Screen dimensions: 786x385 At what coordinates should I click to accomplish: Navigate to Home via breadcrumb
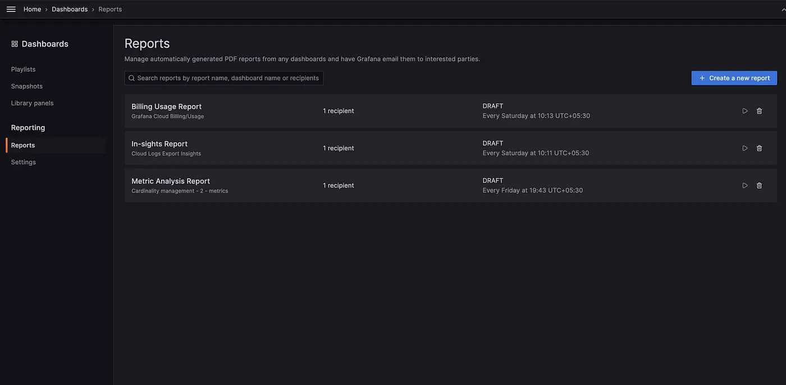(33, 9)
